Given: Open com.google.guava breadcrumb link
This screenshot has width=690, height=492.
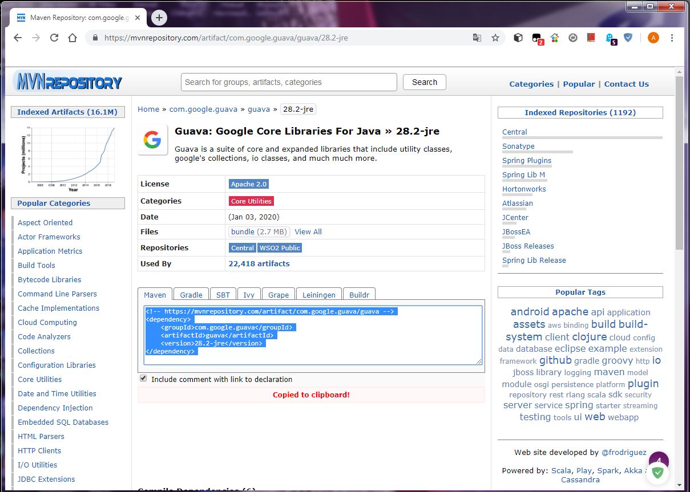Looking at the screenshot, I should [203, 109].
